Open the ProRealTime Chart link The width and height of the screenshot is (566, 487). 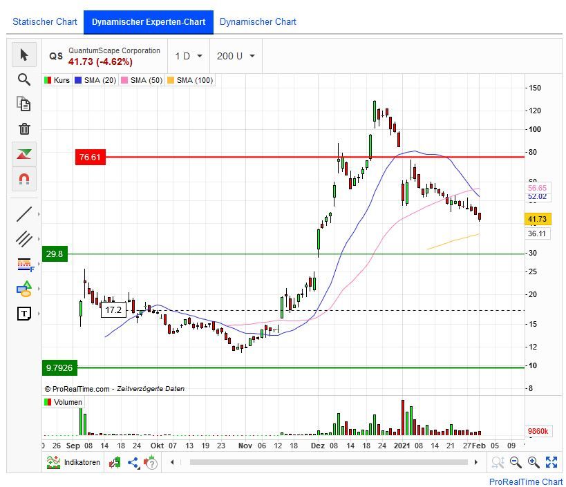(x=525, y=481)
